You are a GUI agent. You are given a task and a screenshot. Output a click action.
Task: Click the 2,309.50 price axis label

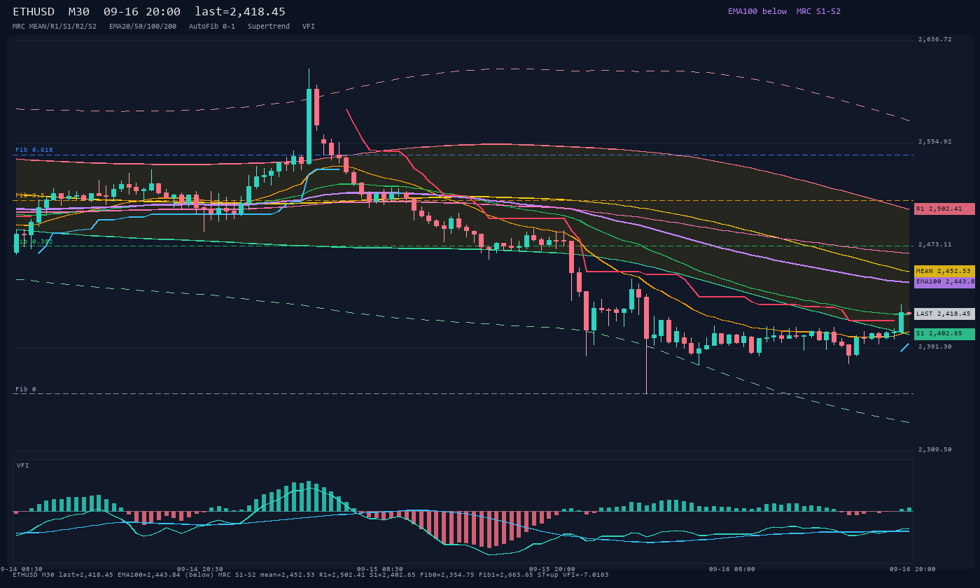[935, 449]
